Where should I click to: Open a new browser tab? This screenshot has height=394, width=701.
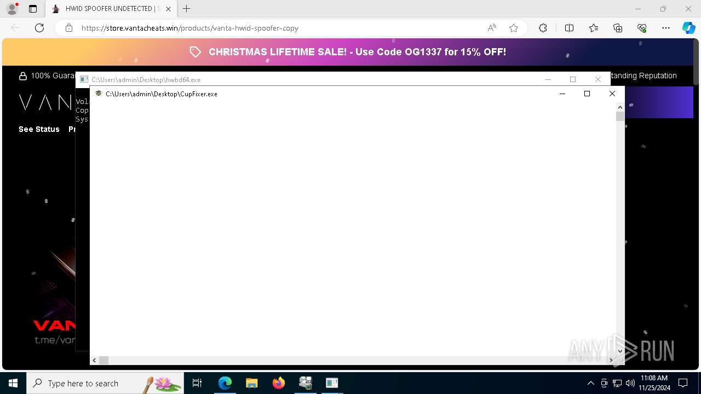187,9
